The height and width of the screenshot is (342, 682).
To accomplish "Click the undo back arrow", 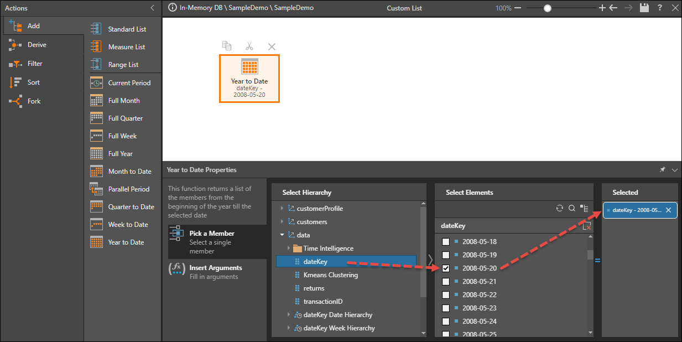I will coord(613,8).
